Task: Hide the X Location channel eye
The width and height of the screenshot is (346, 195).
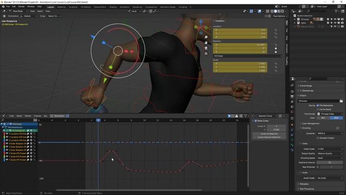Action: tap(7, 134)
